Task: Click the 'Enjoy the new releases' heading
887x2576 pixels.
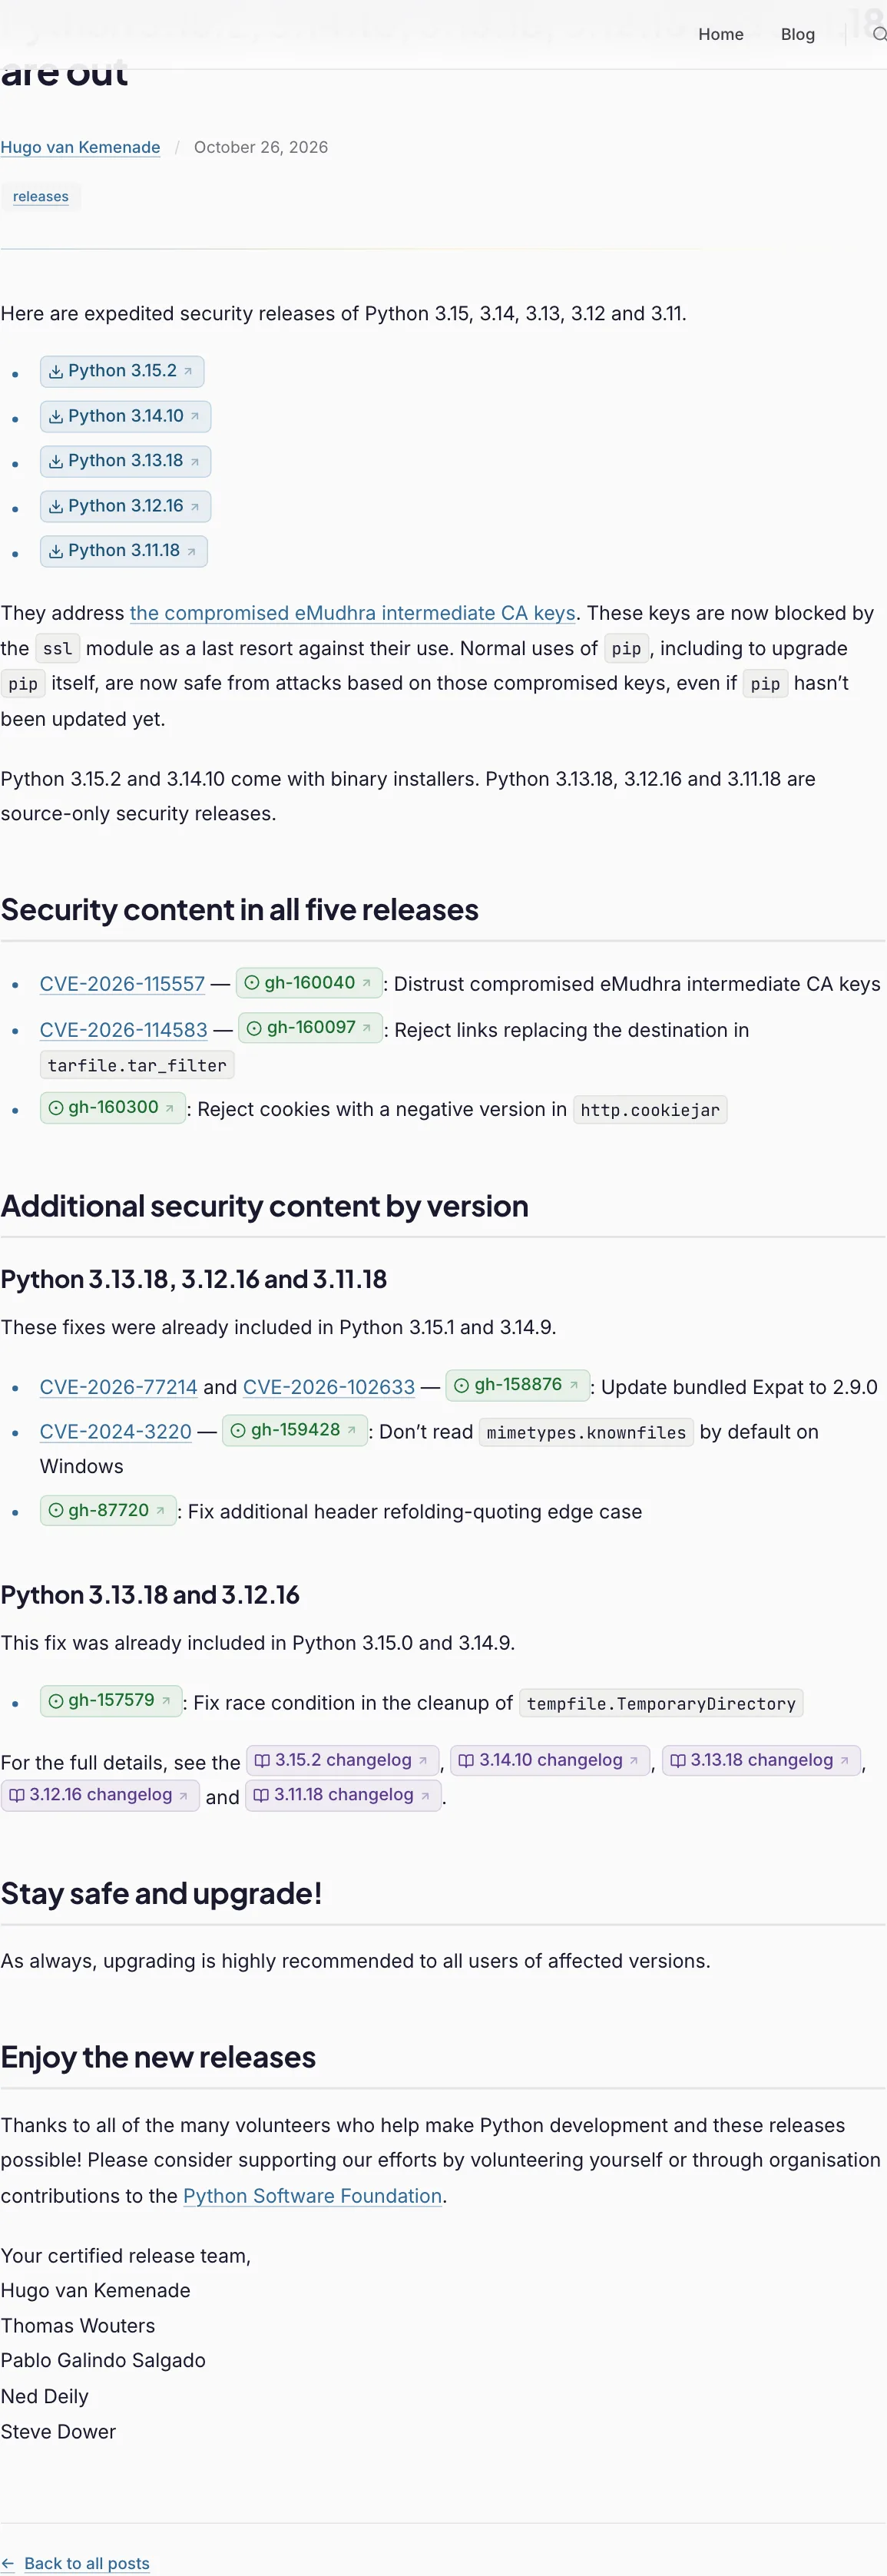Action: tap(158, 2057)
